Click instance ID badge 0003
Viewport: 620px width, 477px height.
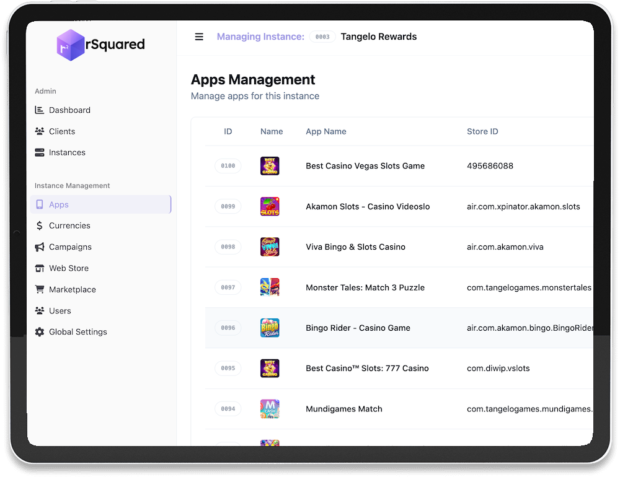(x=322, y=37)
